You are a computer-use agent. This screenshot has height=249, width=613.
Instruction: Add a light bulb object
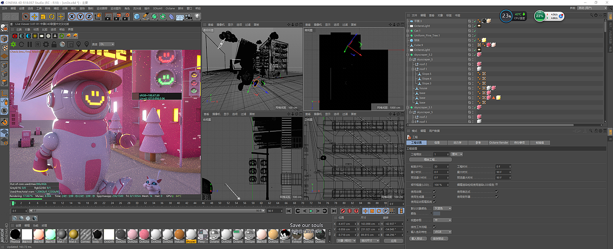197,17
